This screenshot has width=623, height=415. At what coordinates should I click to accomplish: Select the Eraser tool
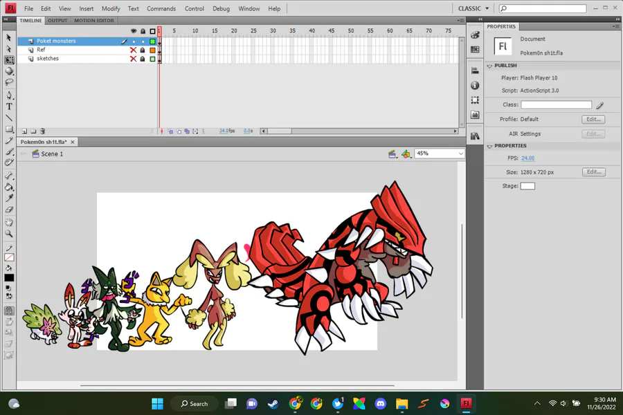[x=9, y=210]
